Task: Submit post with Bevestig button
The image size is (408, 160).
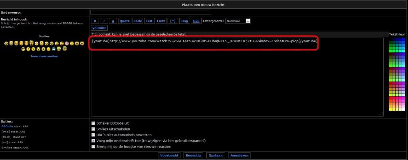Action: point(193,155)
